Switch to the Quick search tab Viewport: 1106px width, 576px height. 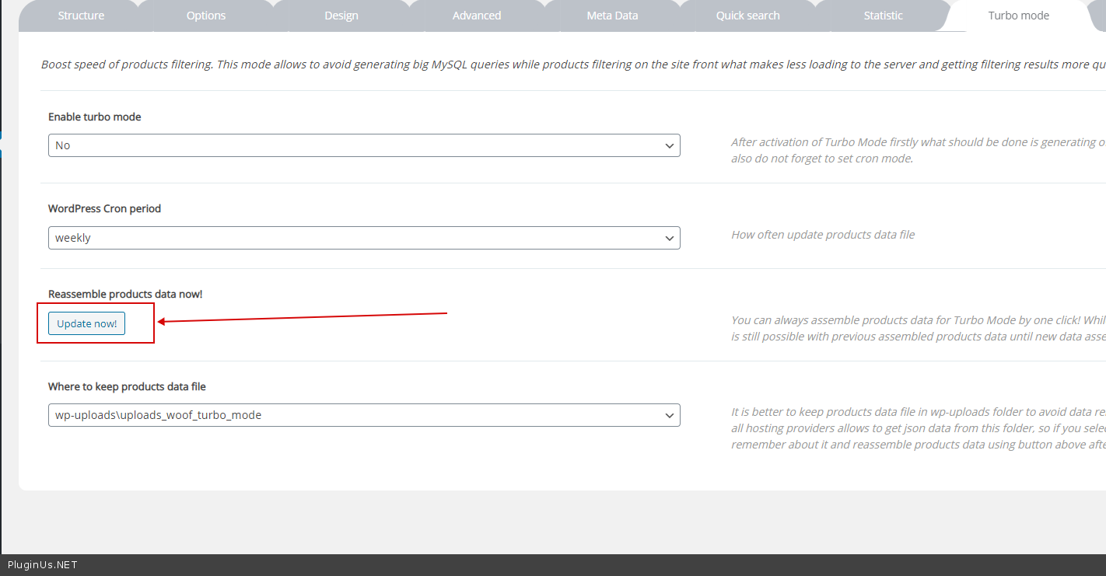click(x=747, y=16)
